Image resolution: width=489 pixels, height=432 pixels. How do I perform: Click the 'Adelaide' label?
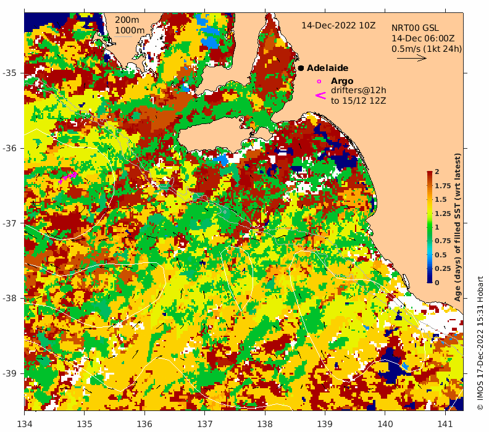(327, 68)
